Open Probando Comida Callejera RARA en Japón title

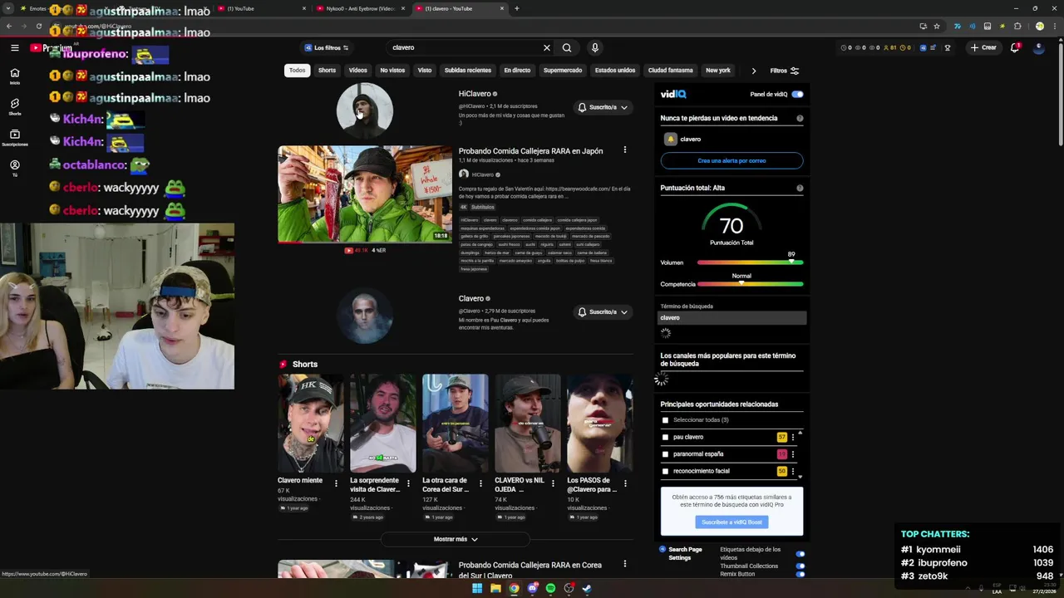click(x=530, y=151)
